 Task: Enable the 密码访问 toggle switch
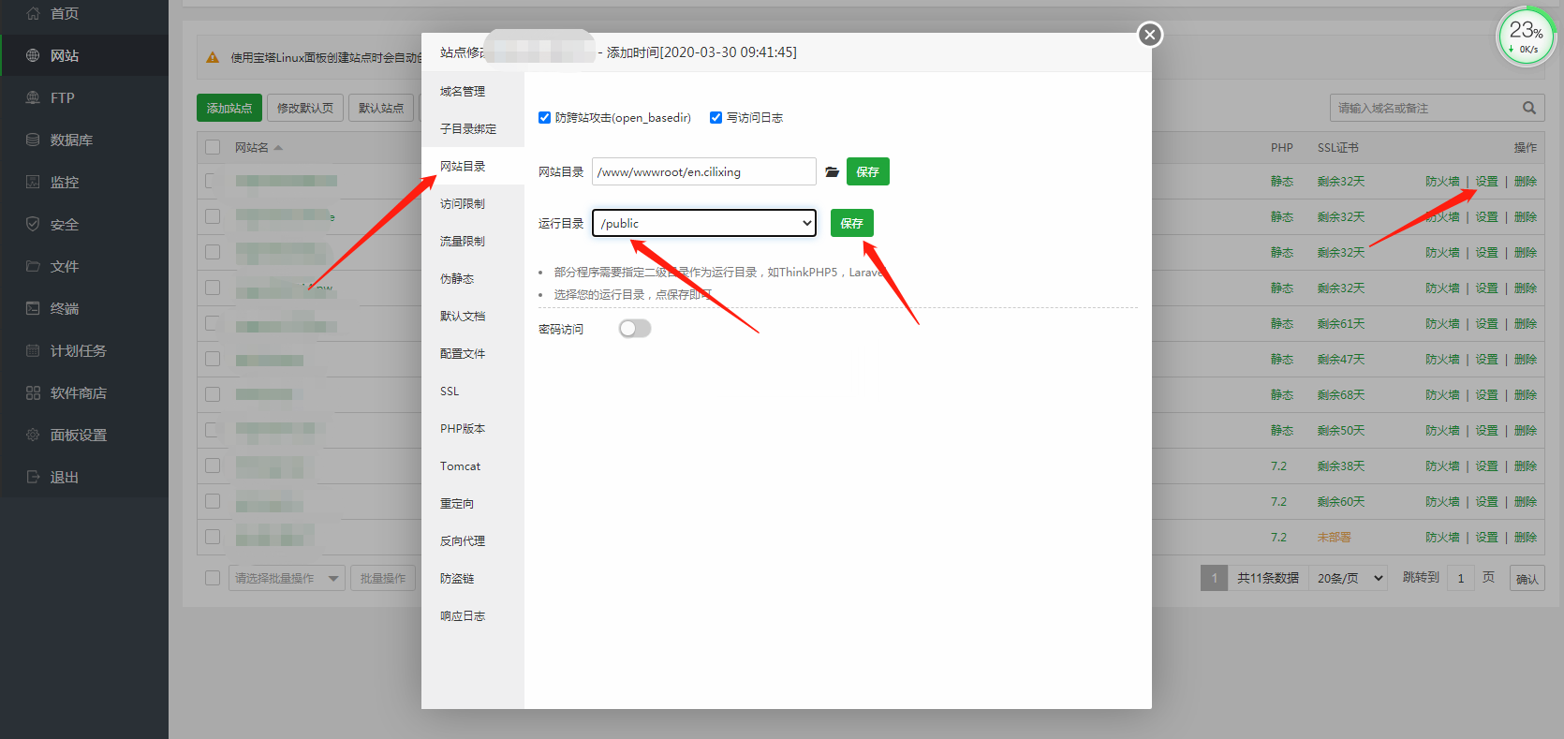pyautogui.click(x=635, y=329)
